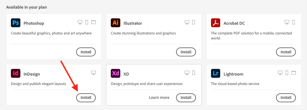Click the Acrobat DC app icon
This screenshot has width=307, height=110.
215,23
